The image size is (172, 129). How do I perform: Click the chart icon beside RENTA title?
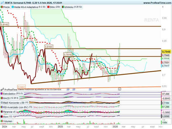[2, 3]
